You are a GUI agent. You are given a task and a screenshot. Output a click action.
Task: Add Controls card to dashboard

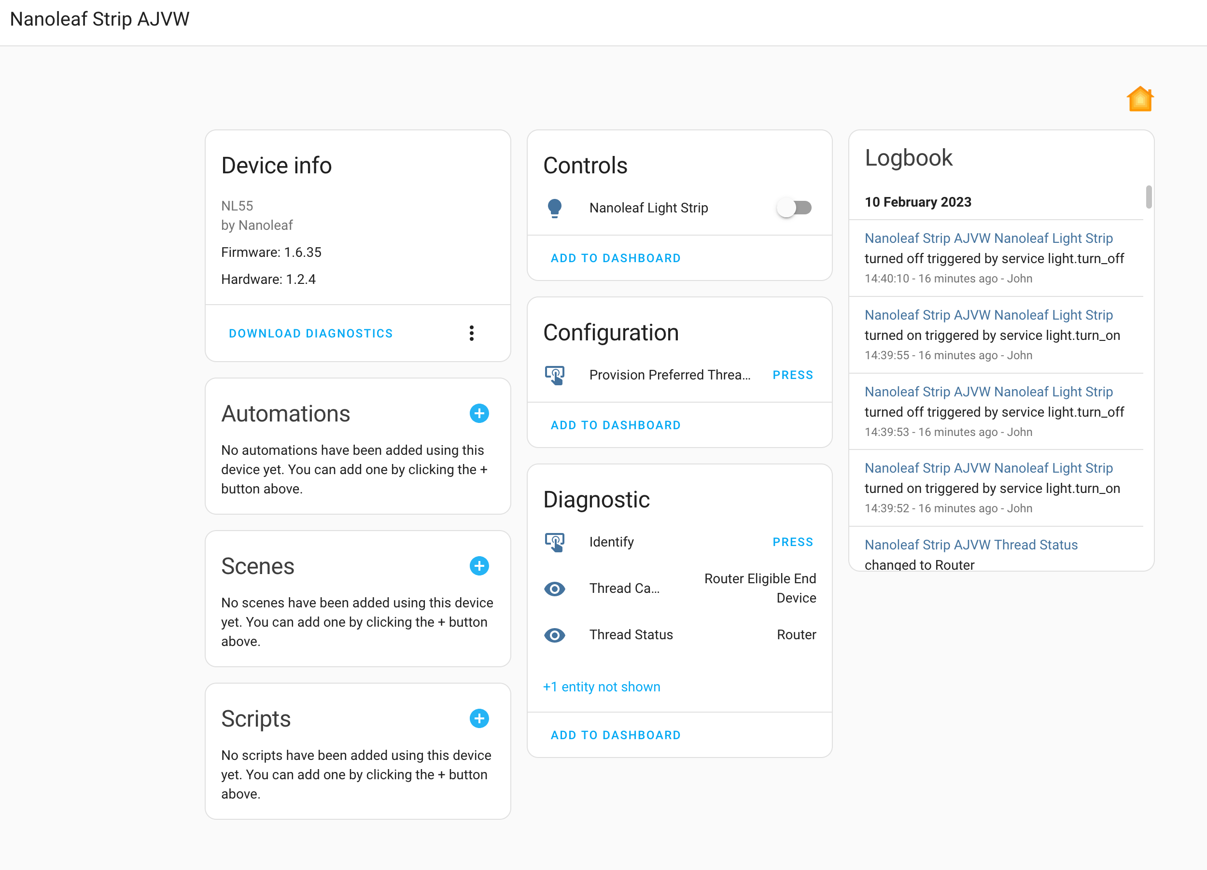615,258
